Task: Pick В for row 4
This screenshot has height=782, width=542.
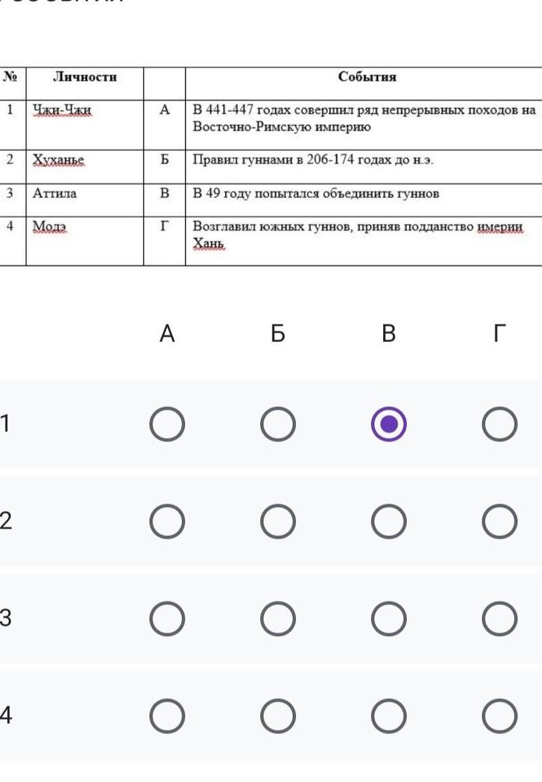Action: click(389, 716)
